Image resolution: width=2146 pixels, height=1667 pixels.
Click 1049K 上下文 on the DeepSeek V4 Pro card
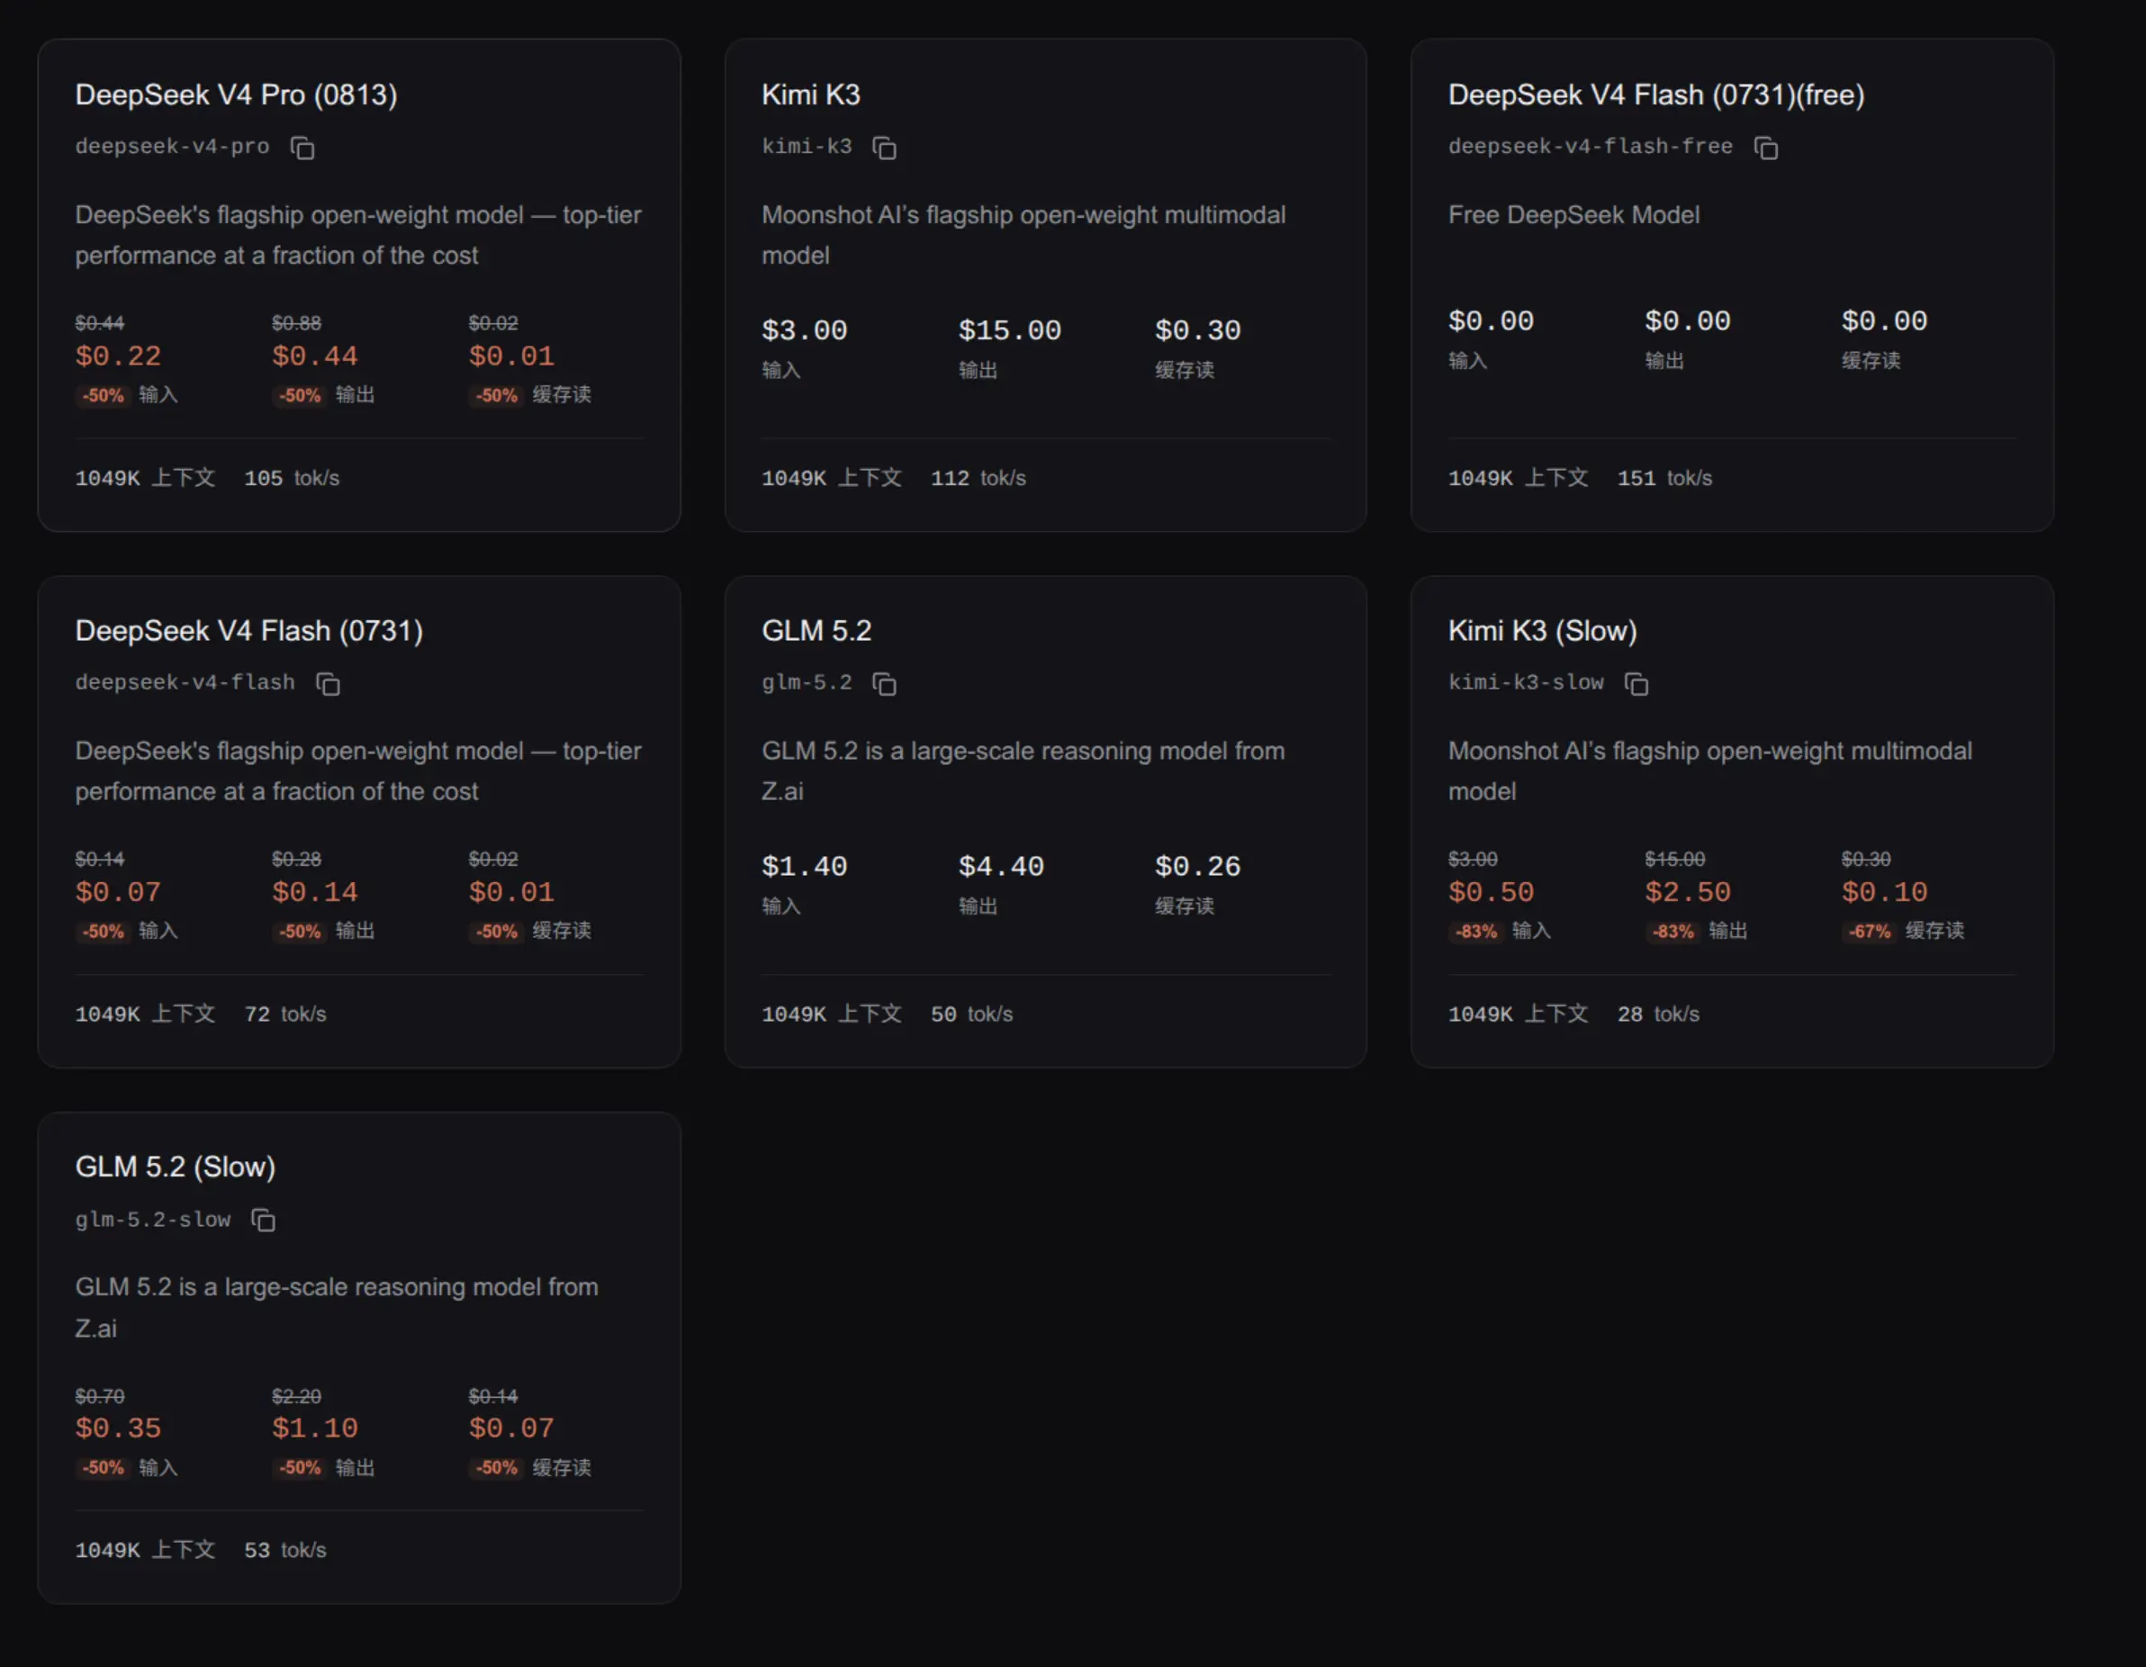click(x=146, y=478)
